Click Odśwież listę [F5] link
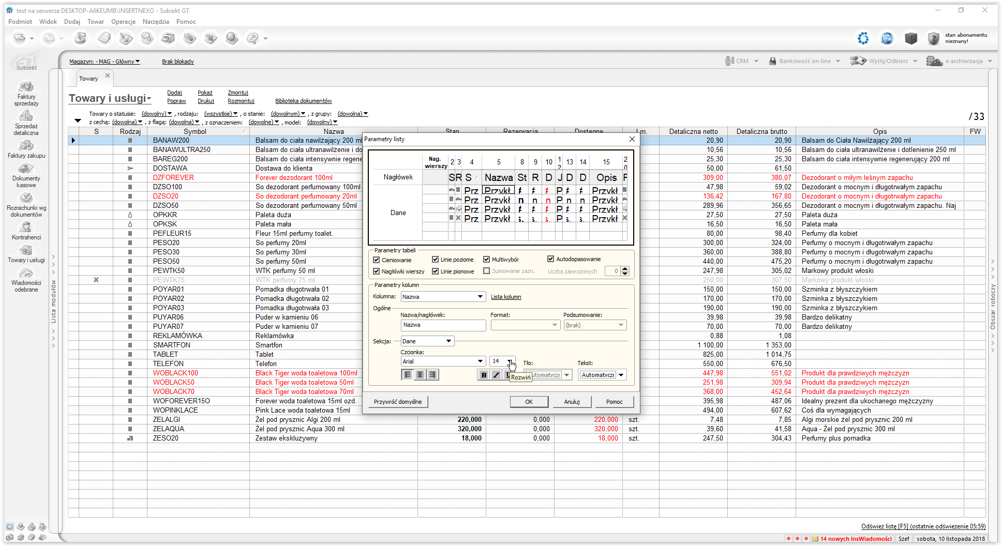1002x546 pixels. pyautogui.click(x=923, y=526)
